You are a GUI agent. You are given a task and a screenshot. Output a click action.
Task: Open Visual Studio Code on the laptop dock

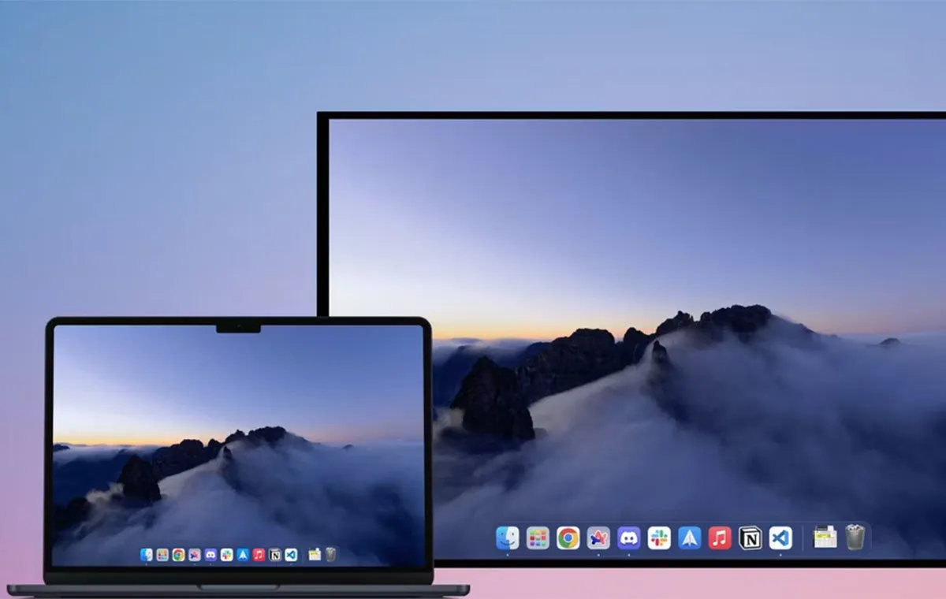(292, 555)
